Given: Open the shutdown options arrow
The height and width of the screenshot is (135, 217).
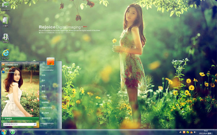Looking at the screenshot, I should click(x=52, y=124).
